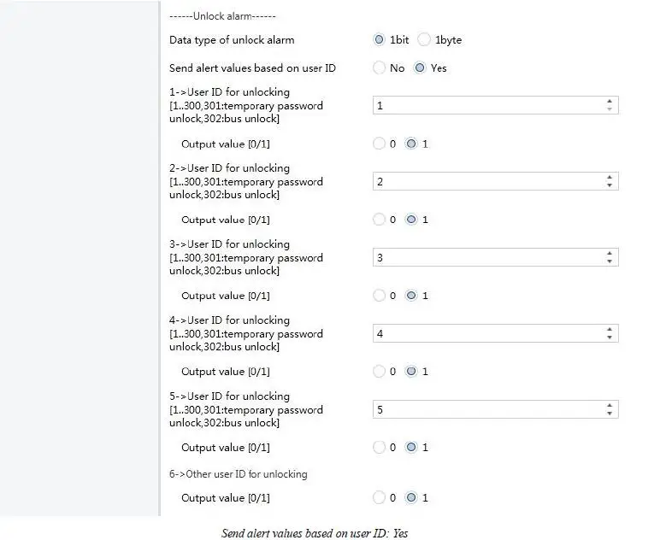Screen dimensions: 666x540
Task: Decrease the 2nd user ID value
Action: tap(610, 185)
